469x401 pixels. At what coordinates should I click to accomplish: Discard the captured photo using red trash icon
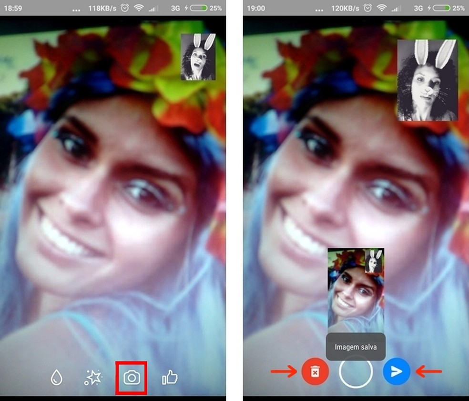[x=314, y=372]
